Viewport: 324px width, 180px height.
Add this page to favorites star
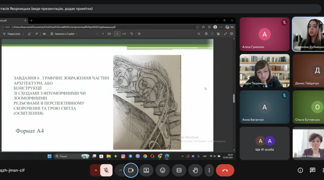click(x=197, y=27)
